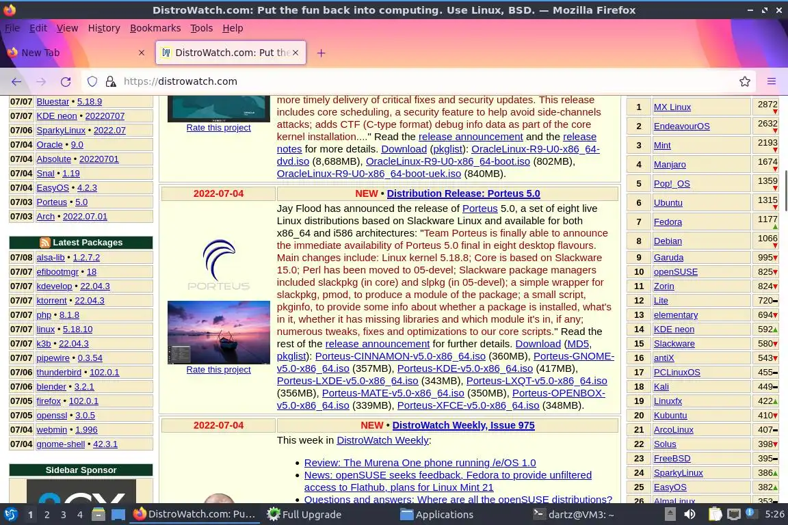
Task: Click the padlock site security icon
Action: pos(111,81)
